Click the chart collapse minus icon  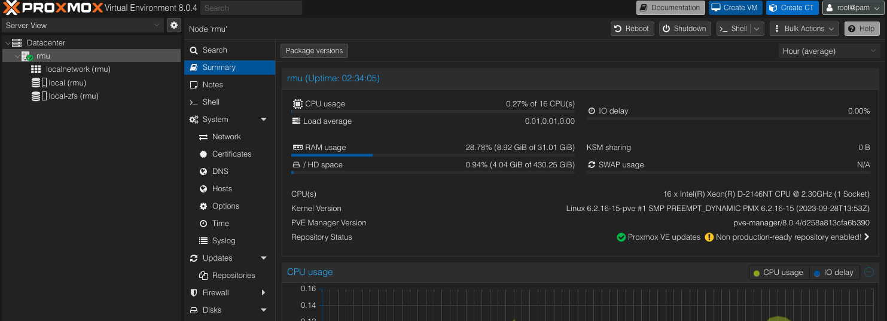(x=869, y=272)
